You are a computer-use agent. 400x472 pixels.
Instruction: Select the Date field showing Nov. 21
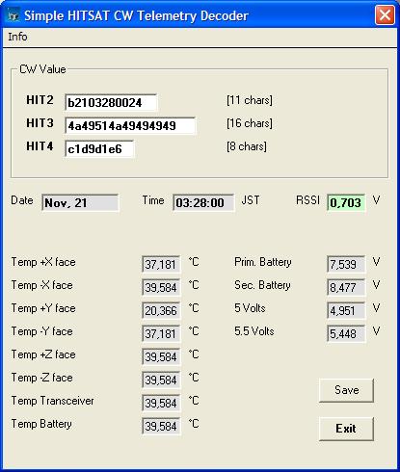[x=80, y=202]
